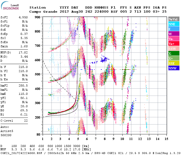The image size is (181, 155).
Task: Click the red Vo+ legend box
Action: [x=173, y=44]
